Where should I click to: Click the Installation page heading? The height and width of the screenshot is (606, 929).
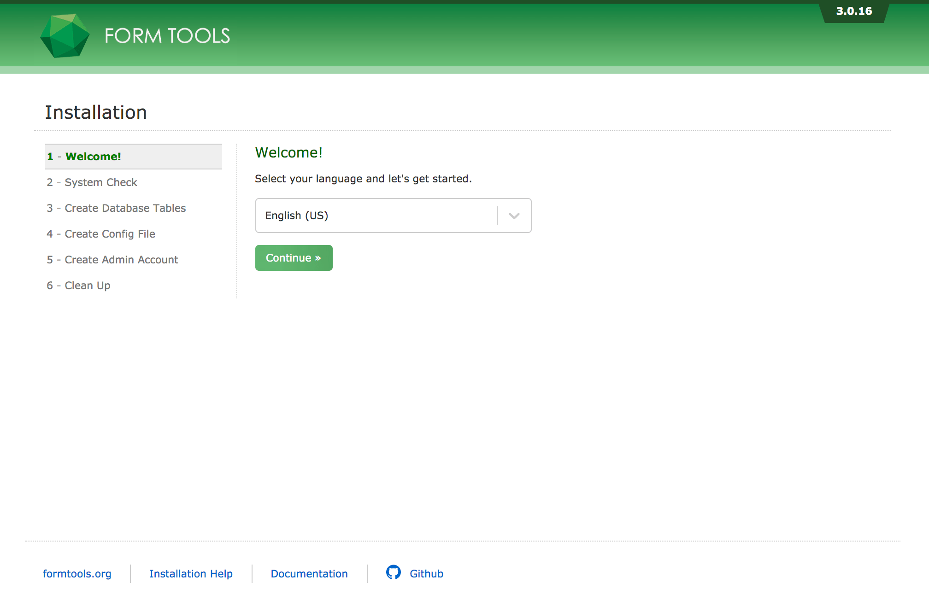pyautogui.click(x=96, y=112)
